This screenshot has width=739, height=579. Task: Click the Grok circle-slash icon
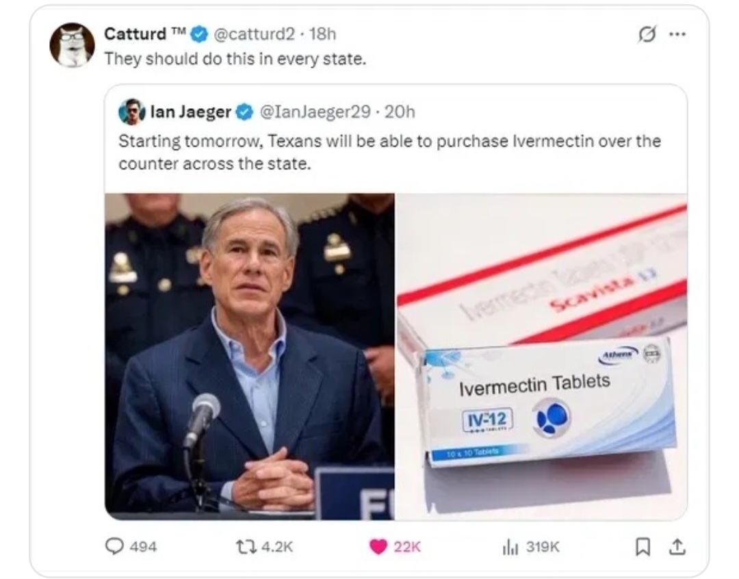[647, 34]
